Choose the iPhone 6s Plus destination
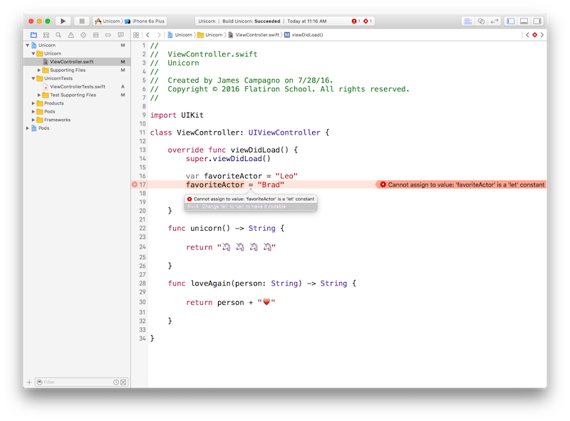 coord(145,21)
